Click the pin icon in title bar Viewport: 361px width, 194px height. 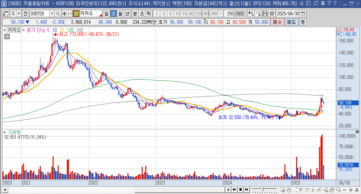[x=323, y=3]
